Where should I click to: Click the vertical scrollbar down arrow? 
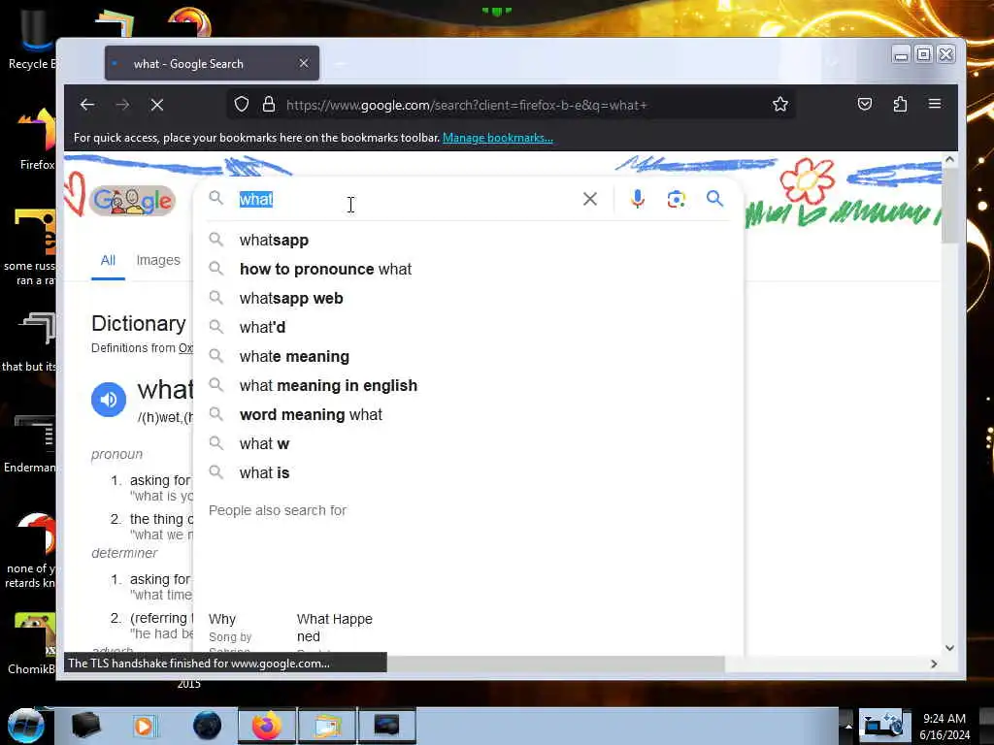949,647
